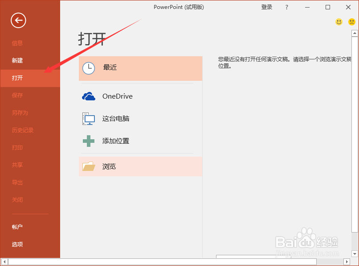The height and width of the screenshot is (266, 359).
Task: Go to 打印 in the sidebar
Action: click(x=17, y=148)
